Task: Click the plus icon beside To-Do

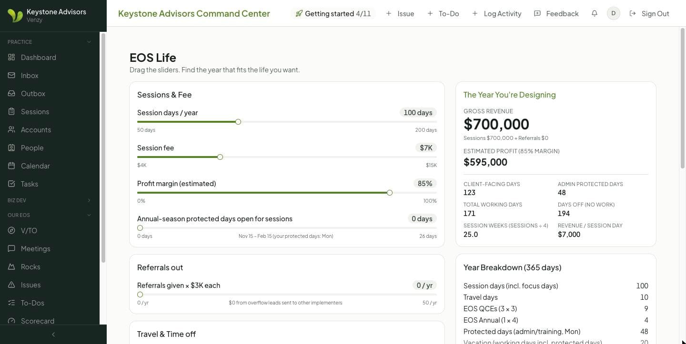Action: coord(430,13)
